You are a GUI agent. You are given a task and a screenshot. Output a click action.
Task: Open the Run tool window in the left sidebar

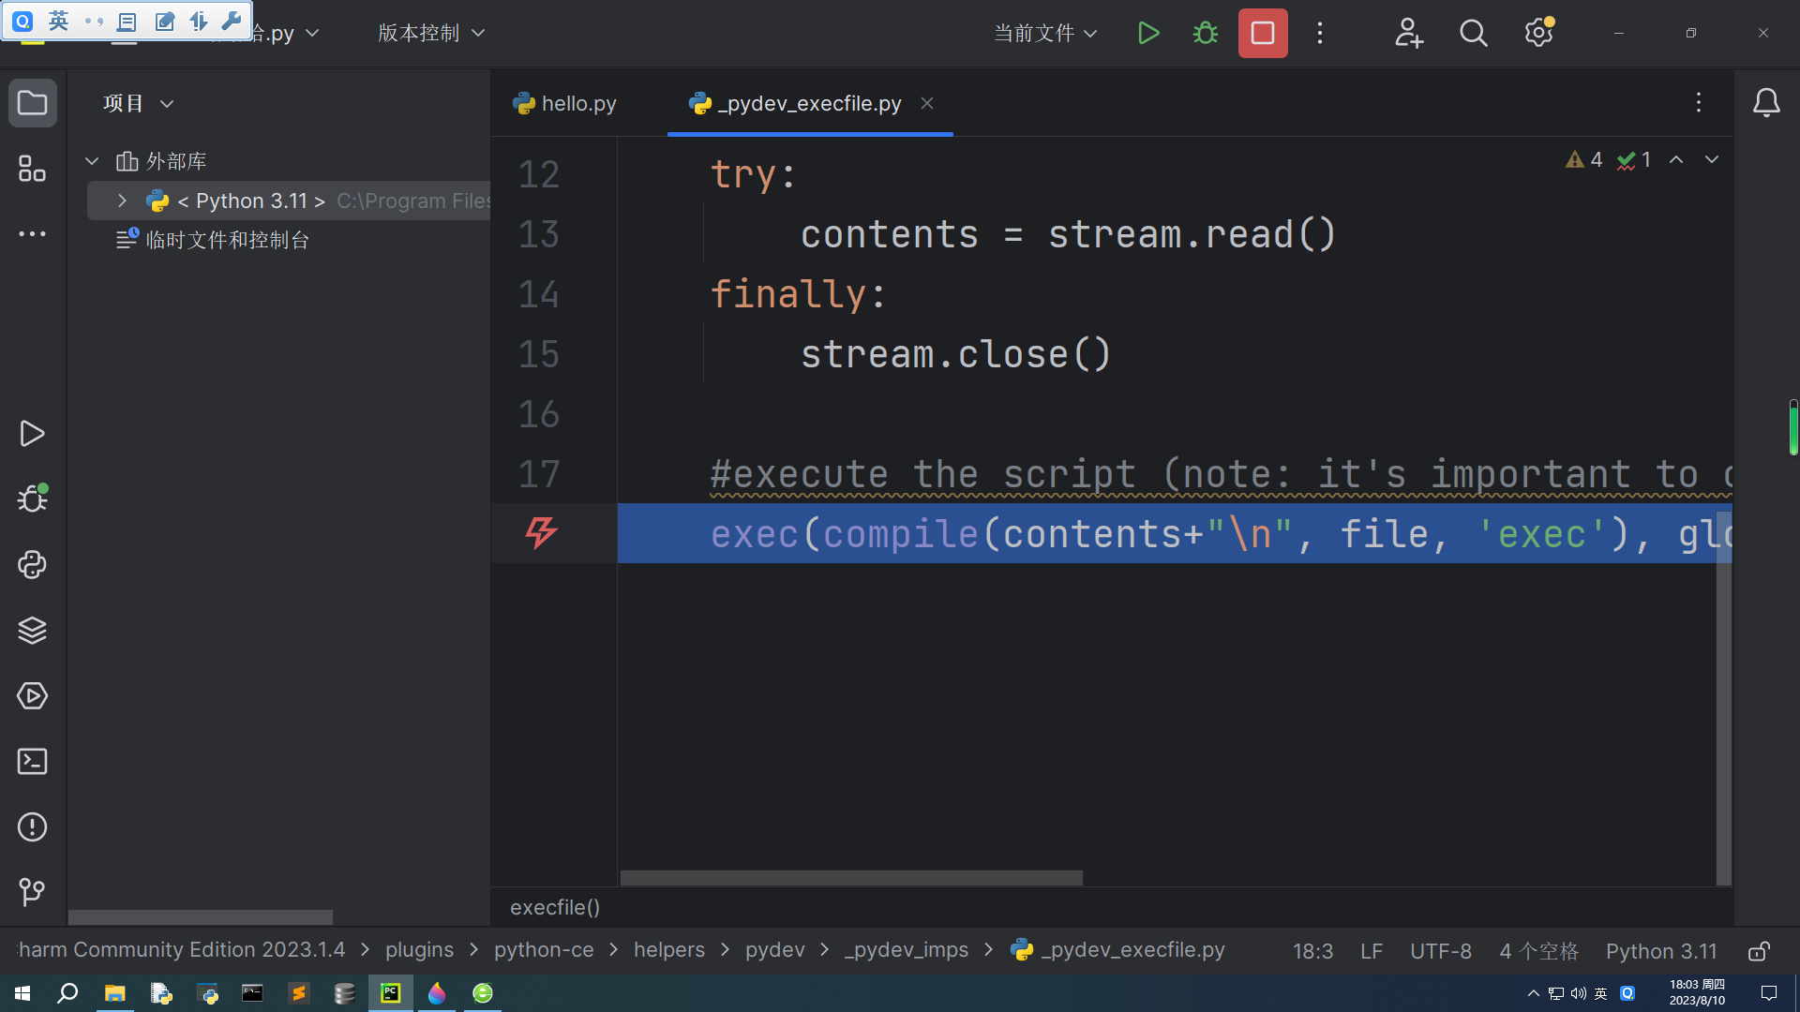pyautogui.click(x=33, y=434)
